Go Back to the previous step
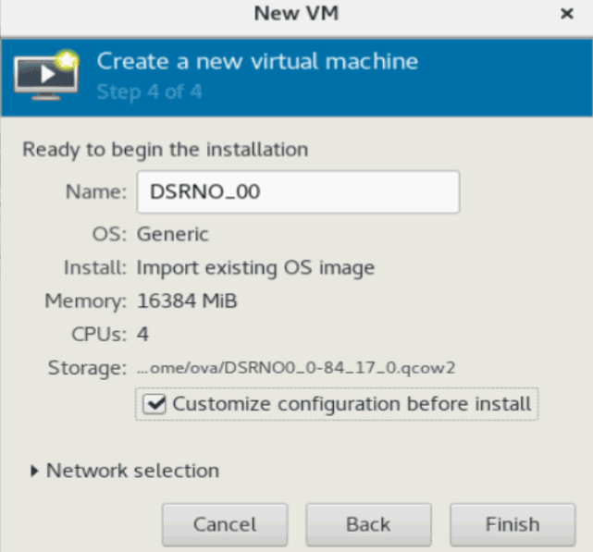 pos(368,525)
